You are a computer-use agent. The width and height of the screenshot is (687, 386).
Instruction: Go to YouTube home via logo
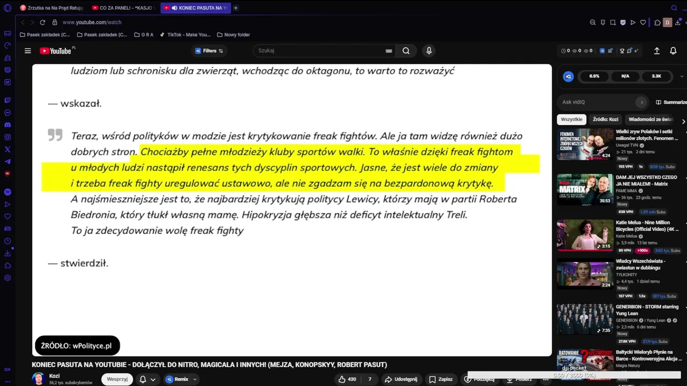(x=56, y=51)
